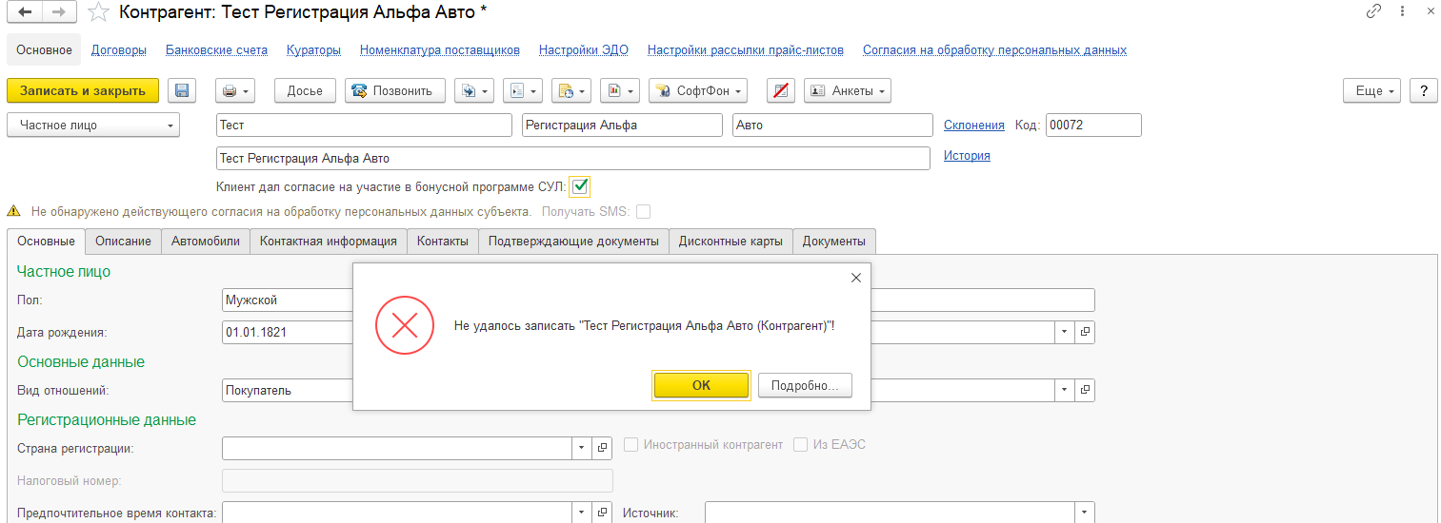Image resolution: width=1441 pixels, height=523 pixels.
Task: Click the Регистрация Альфа name field
Action: (x=622, y=125)
